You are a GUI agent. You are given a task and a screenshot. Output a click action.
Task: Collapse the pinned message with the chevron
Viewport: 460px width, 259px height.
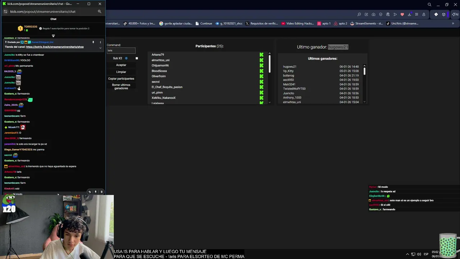pyautogui.click(x=100, y=47)
